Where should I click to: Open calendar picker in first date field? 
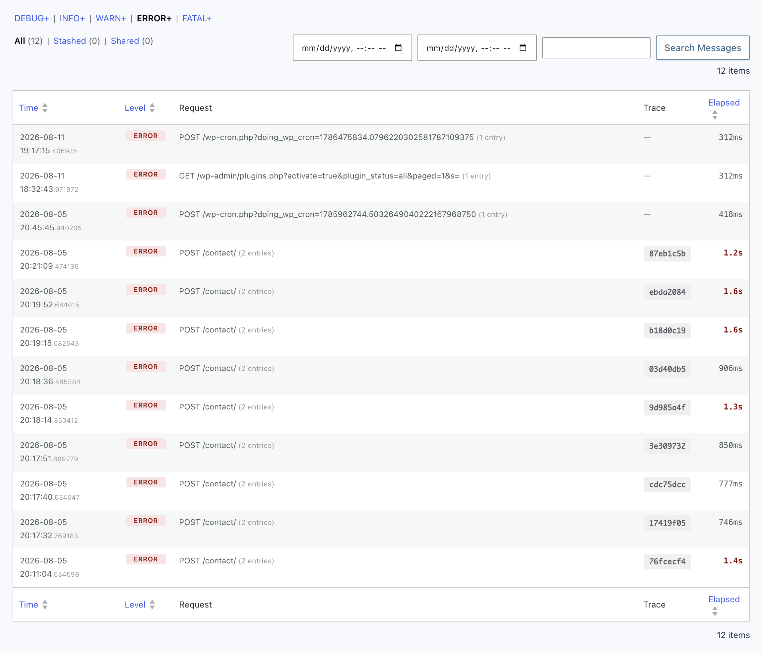click(x=398, y=48)
